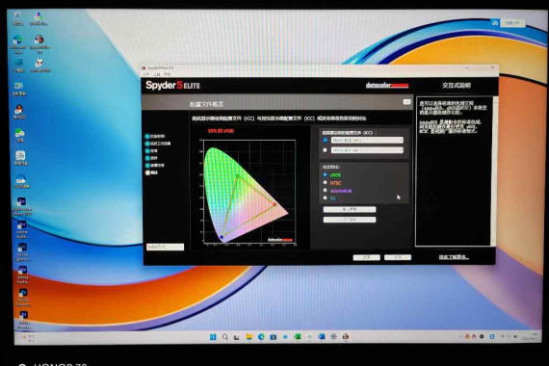Select the blue P3 radio option below AdobeRGB
The width and height of the screenshot is (549, 366).
pos(325,197)
